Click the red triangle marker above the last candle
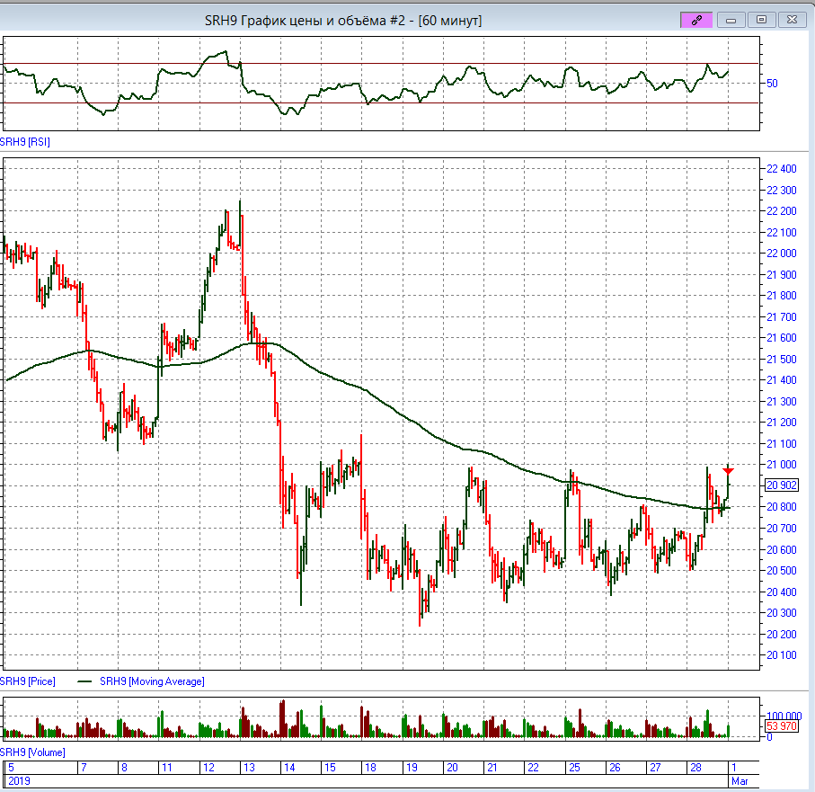The height and width of the screenshot is (792, 815). tap(729, 471)
